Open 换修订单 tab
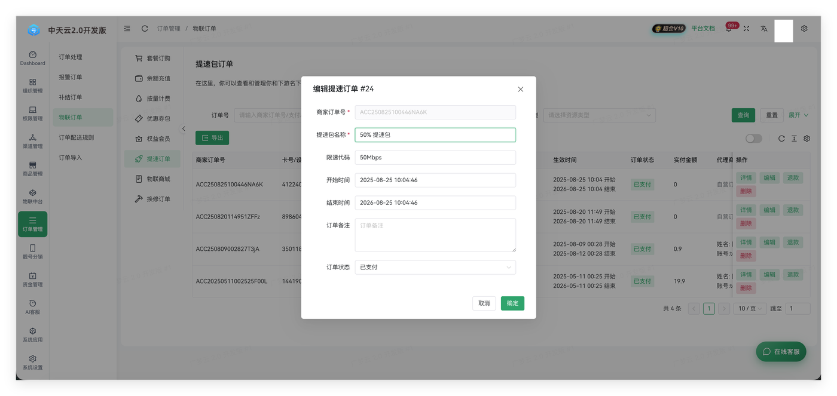The width and height of the screenshot is (837, 396). tap(152, 199)
